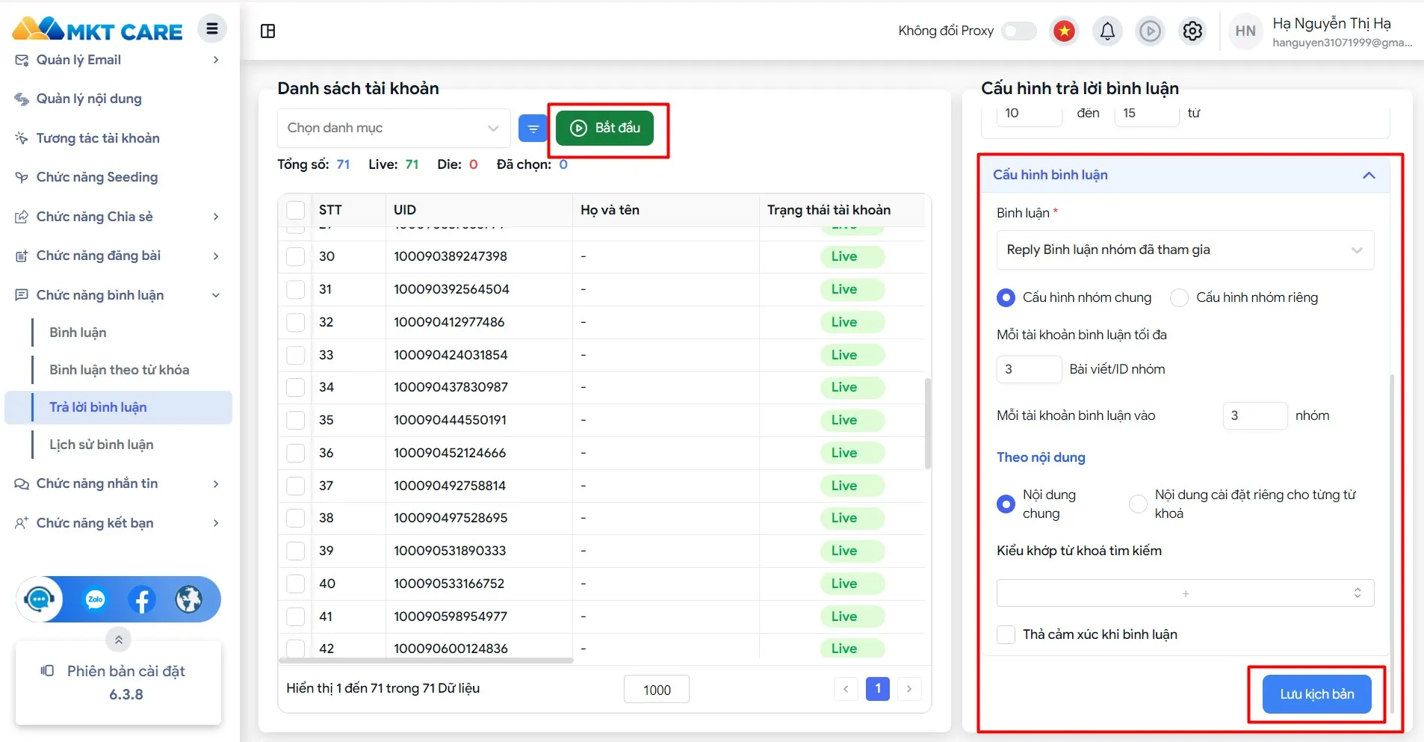Click the page size field showing 1000
This screenshot has width=1424, height=742.
[x=656, y=688]
